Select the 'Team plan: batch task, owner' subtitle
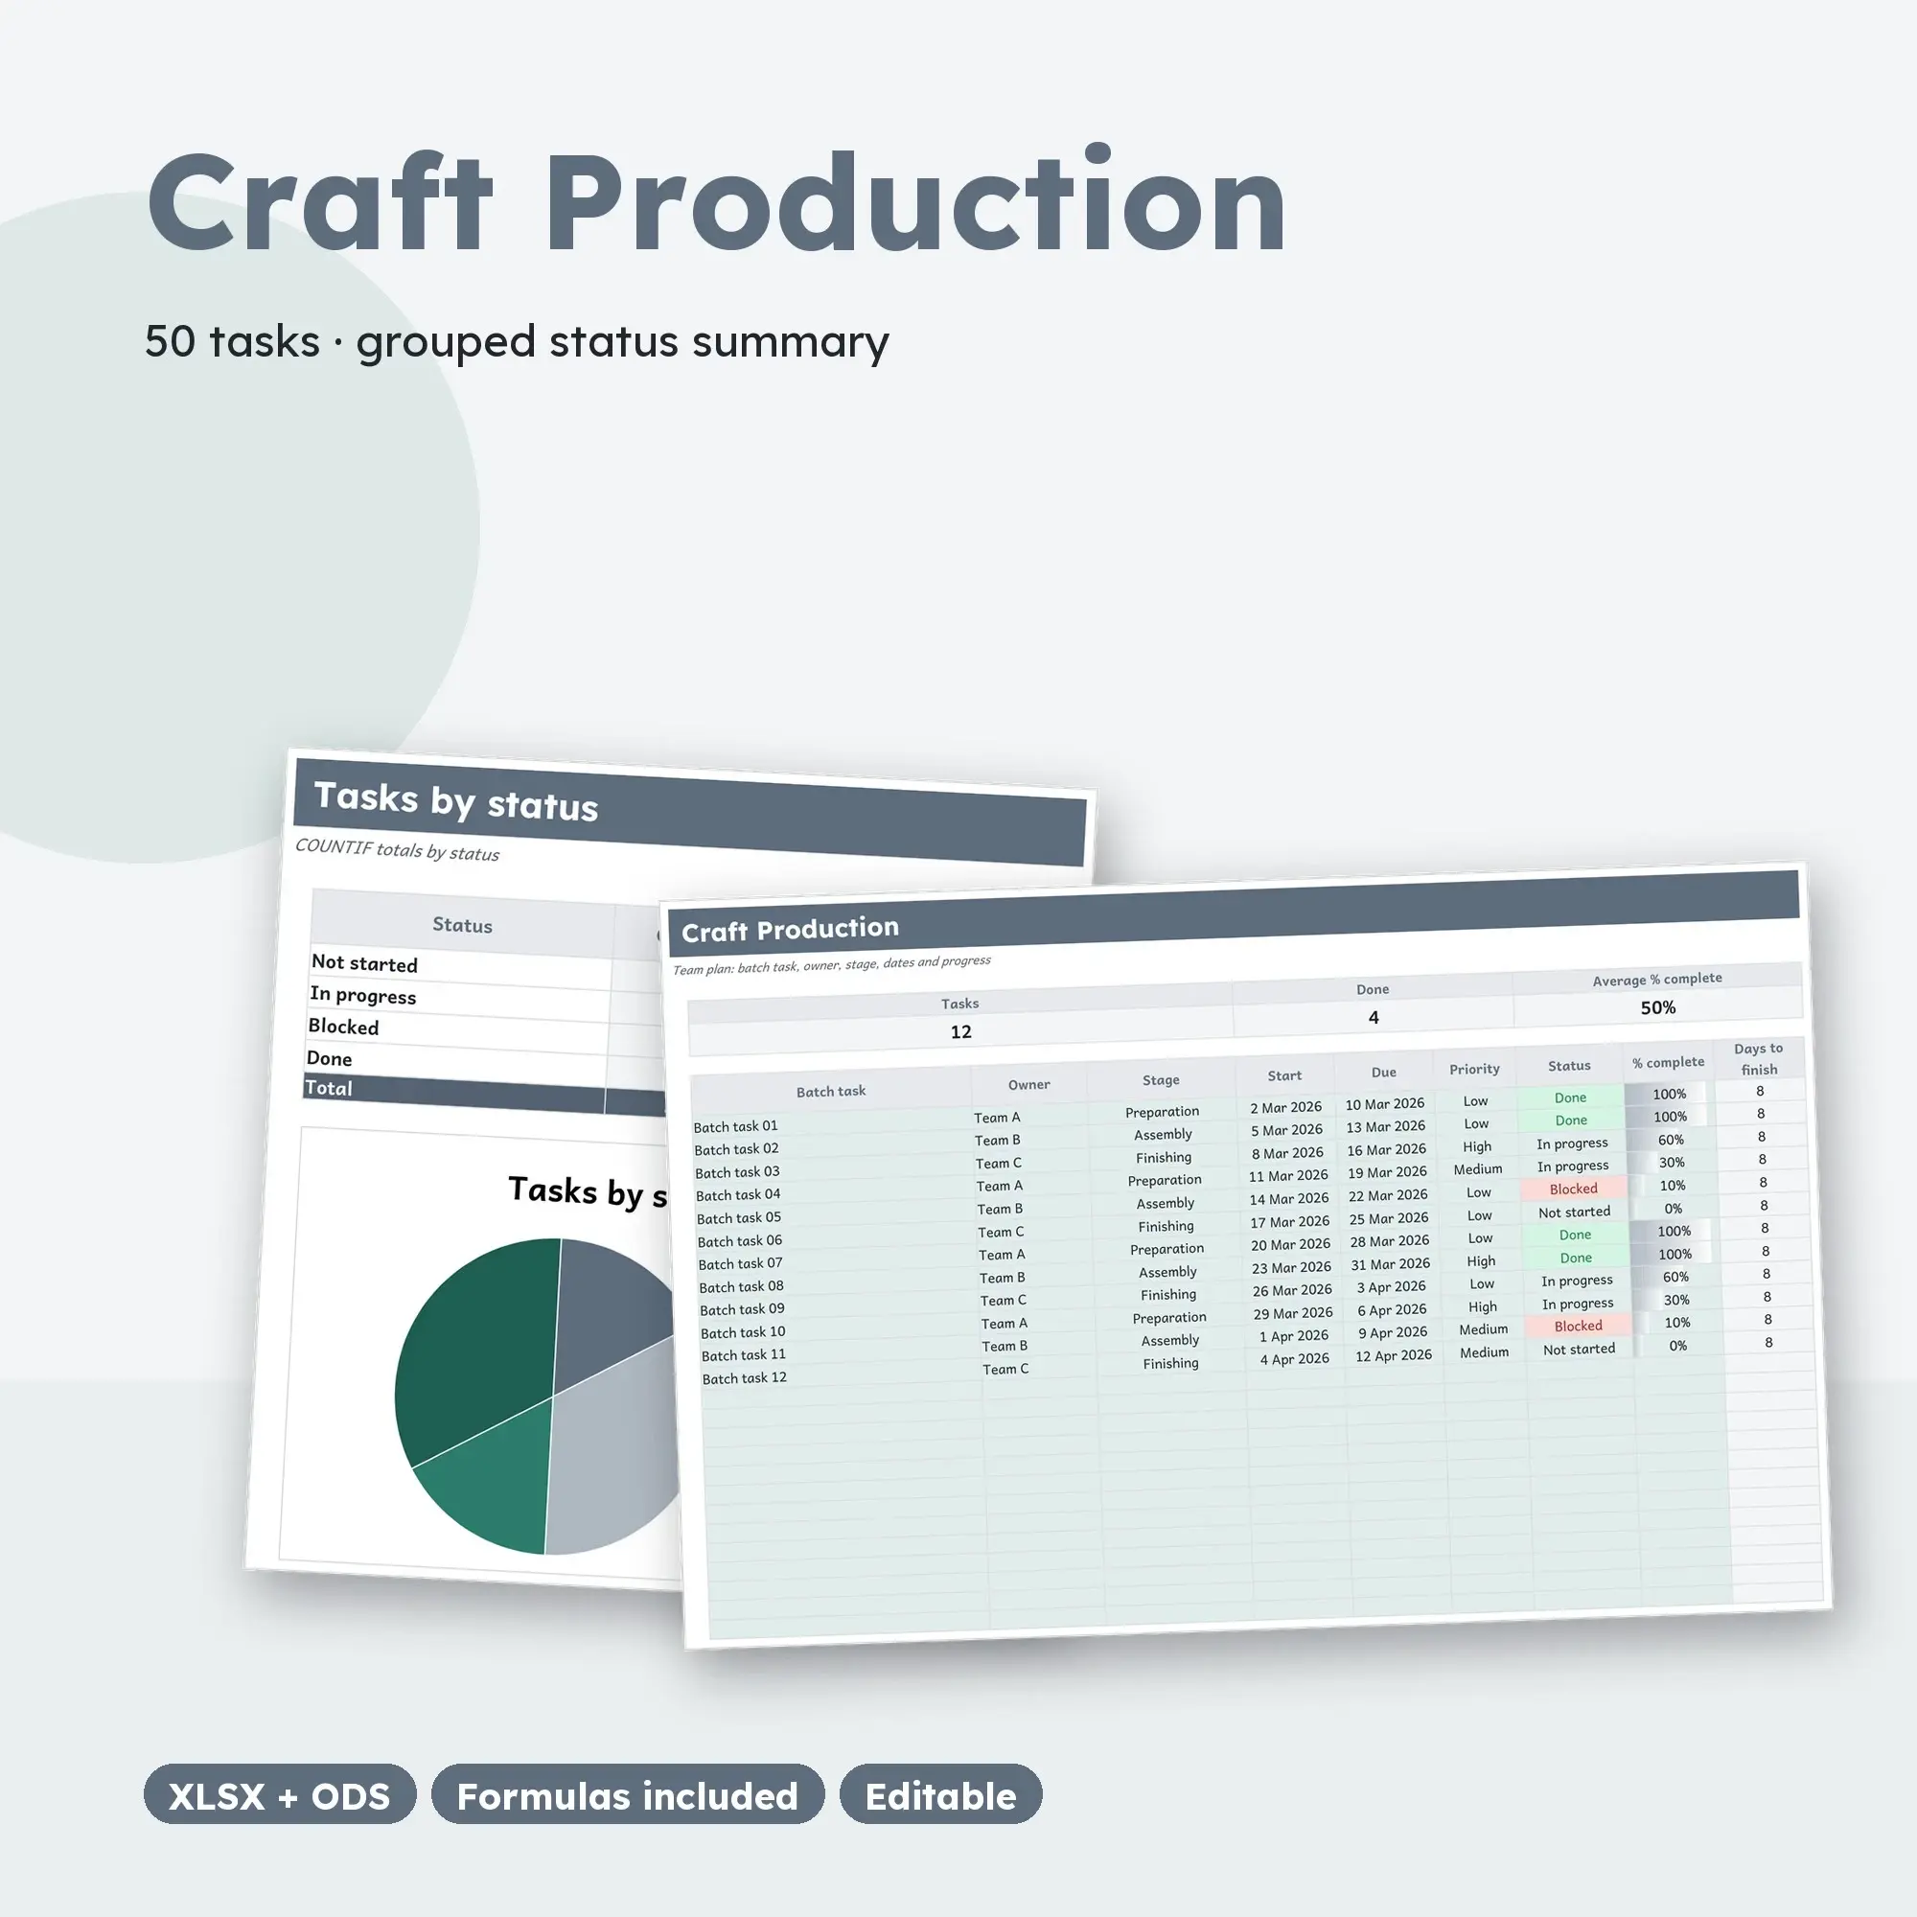 pyautogui.click(x=831, y=964)
